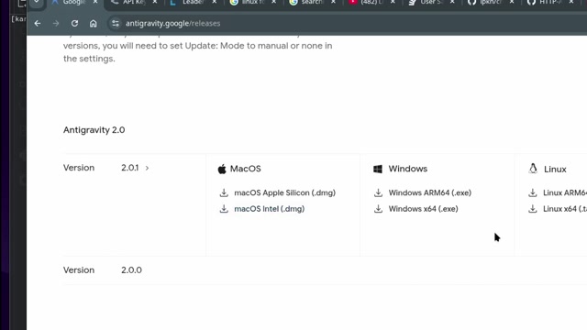Image resolution: width=587 pixels, height=330 pixels.
Task: Expand the Version 2.0.1 chevron
Action: point(147,168)
